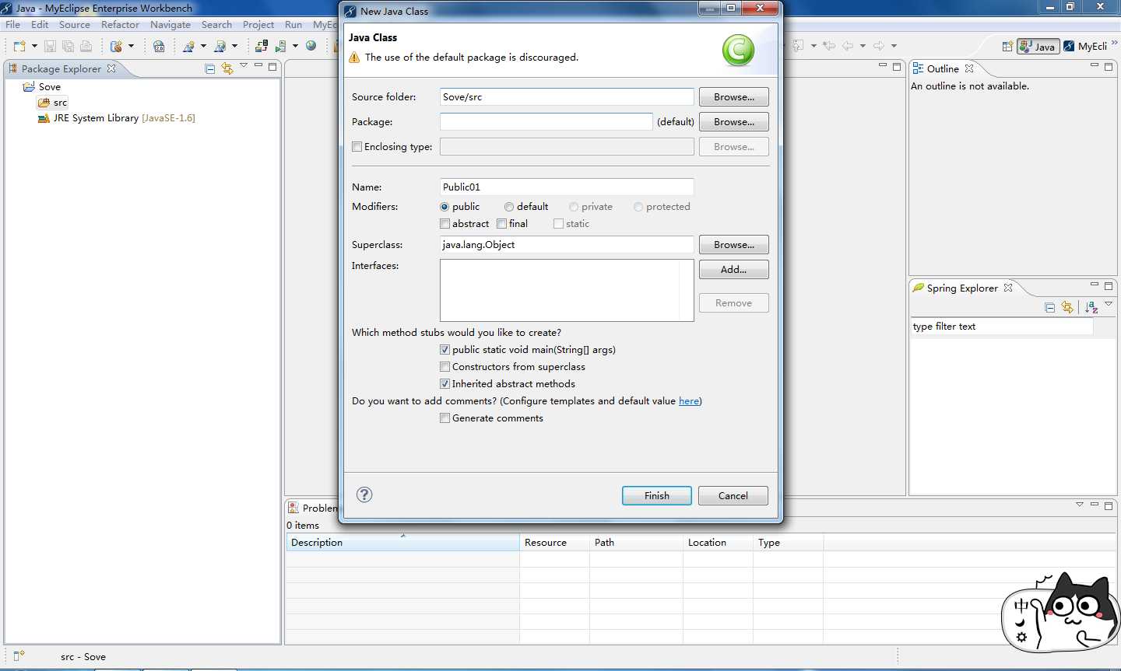Open the Refactor menu

pyautogui.click(x=120, y=25)
